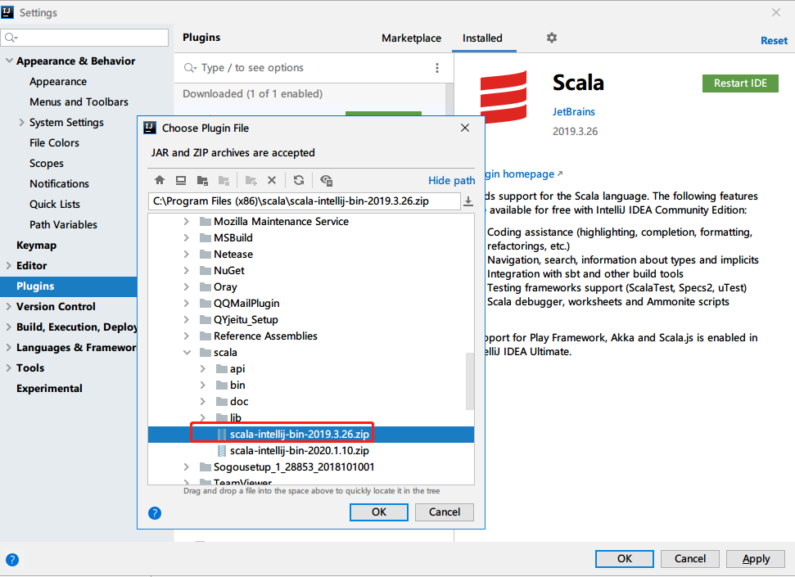Go to home directory in file chooser
The image size is (795, 577).
click(160, 180)
